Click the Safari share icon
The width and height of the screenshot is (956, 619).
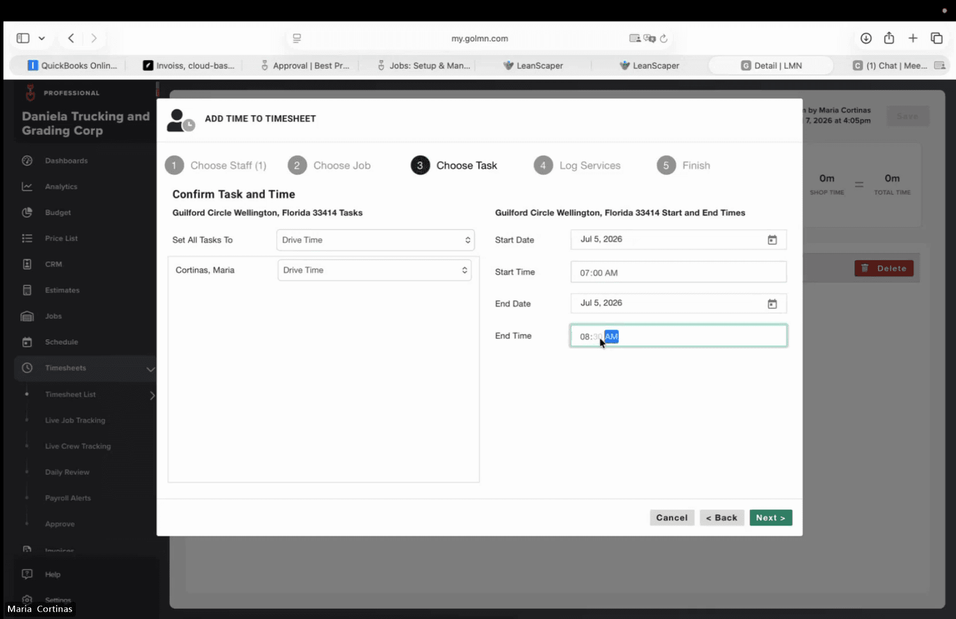[889, 38]
